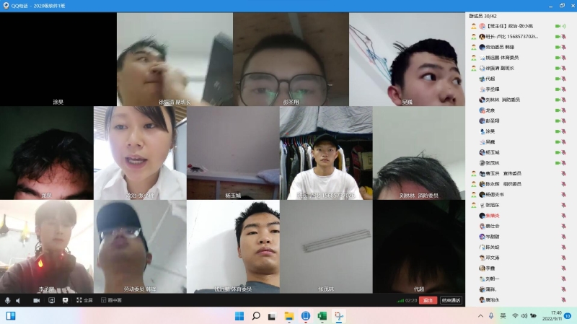Open Excel from the taskbar
The width and height of the screenshot is (577, 324).
(322, 316)
